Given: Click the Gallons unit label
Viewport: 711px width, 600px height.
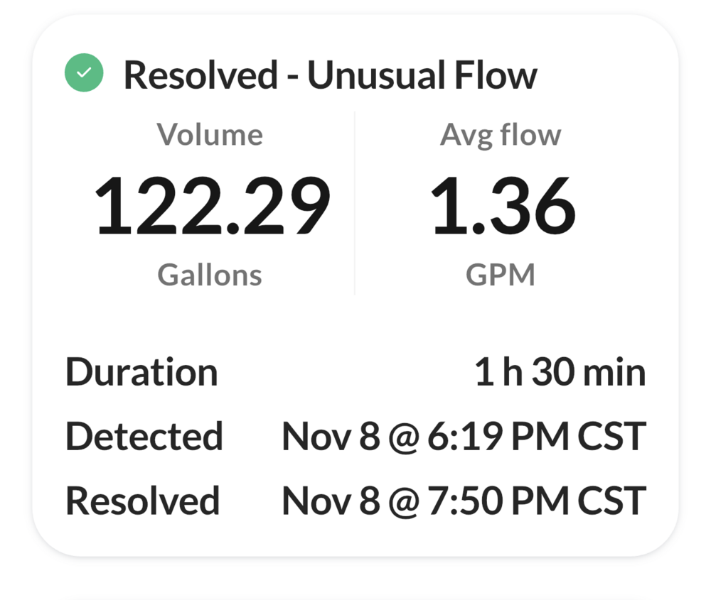Looking at the screenshot, I should click(x=210, y=275).
